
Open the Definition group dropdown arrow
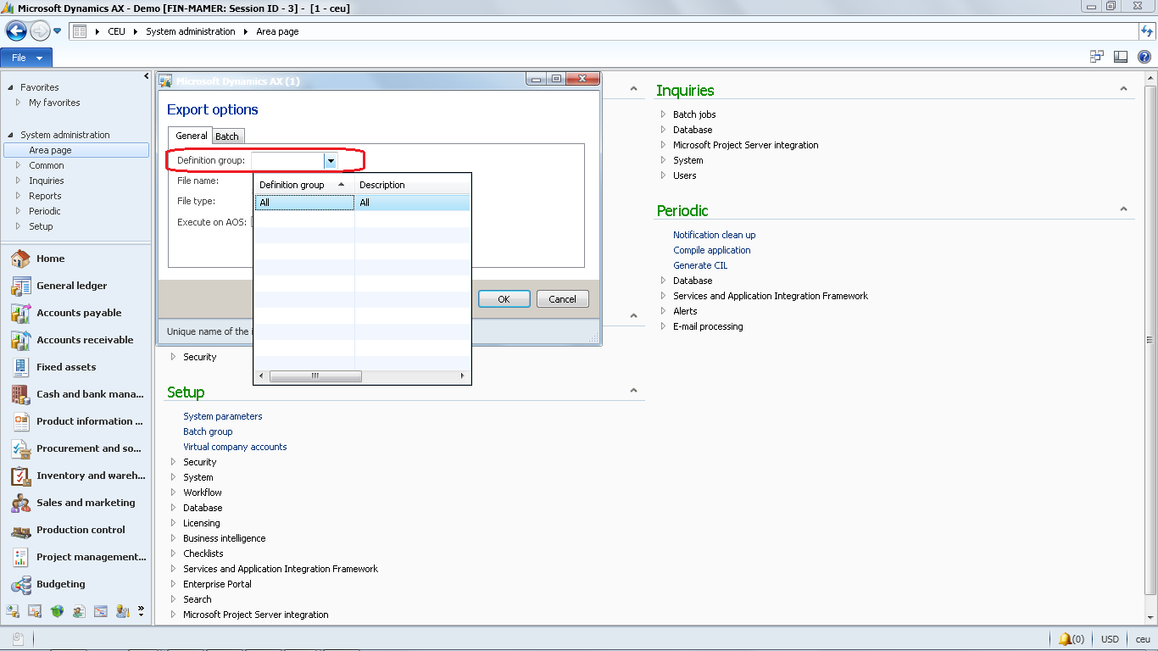(331, 160)
